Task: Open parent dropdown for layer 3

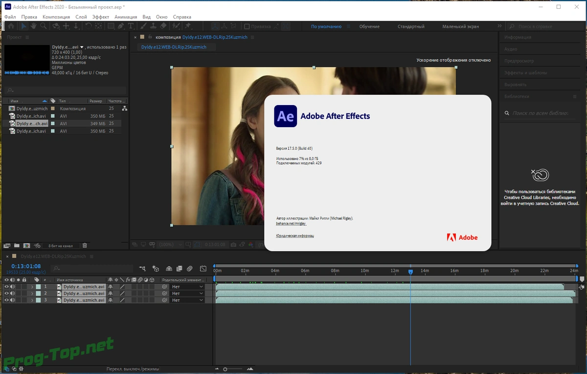Action: click(x=187, y=300)
